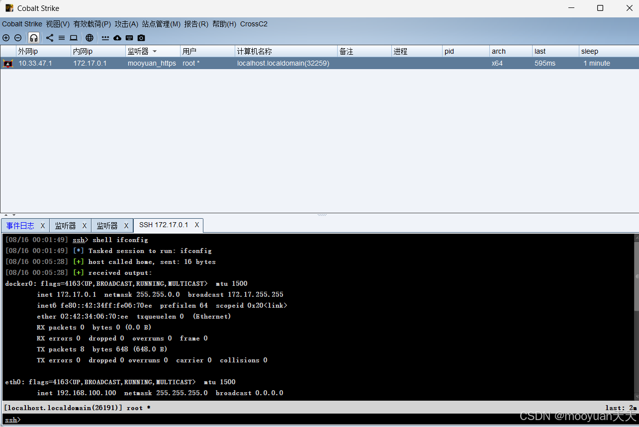The height and width of the screenshot is (427, 639).
Task: Click the docker0 flags output line
Action: tap(126, 284)
